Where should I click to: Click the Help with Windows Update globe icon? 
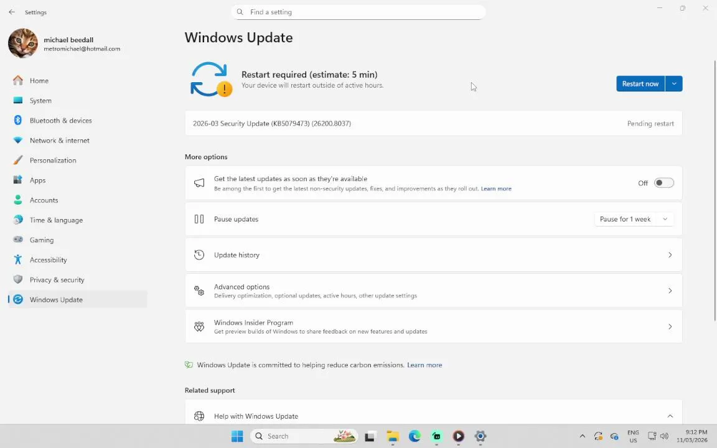pos(199,416)
